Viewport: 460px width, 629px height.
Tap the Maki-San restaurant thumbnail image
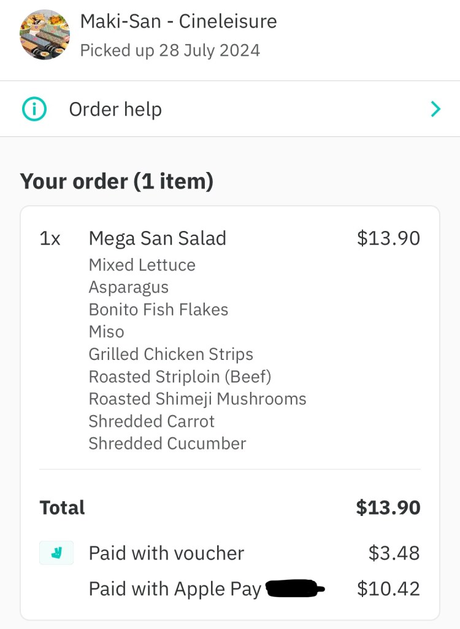point(45,34)
